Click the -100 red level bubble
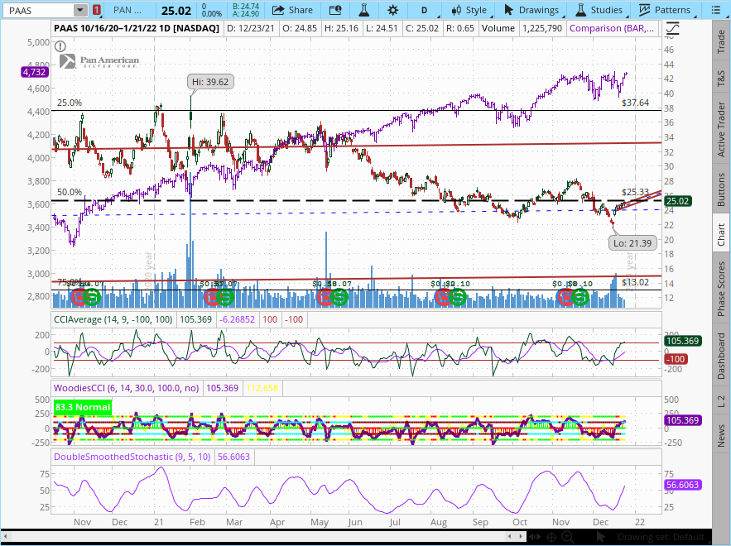The height and width of the screenshot is (546, 731). (x=675, y=359)
